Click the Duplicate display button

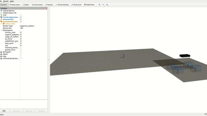point(16,111)
